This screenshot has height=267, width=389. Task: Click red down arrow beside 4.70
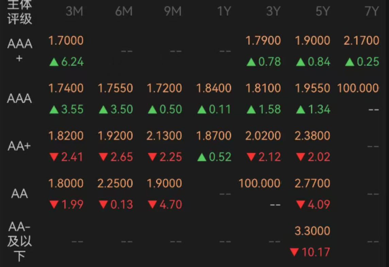(153, 205)
